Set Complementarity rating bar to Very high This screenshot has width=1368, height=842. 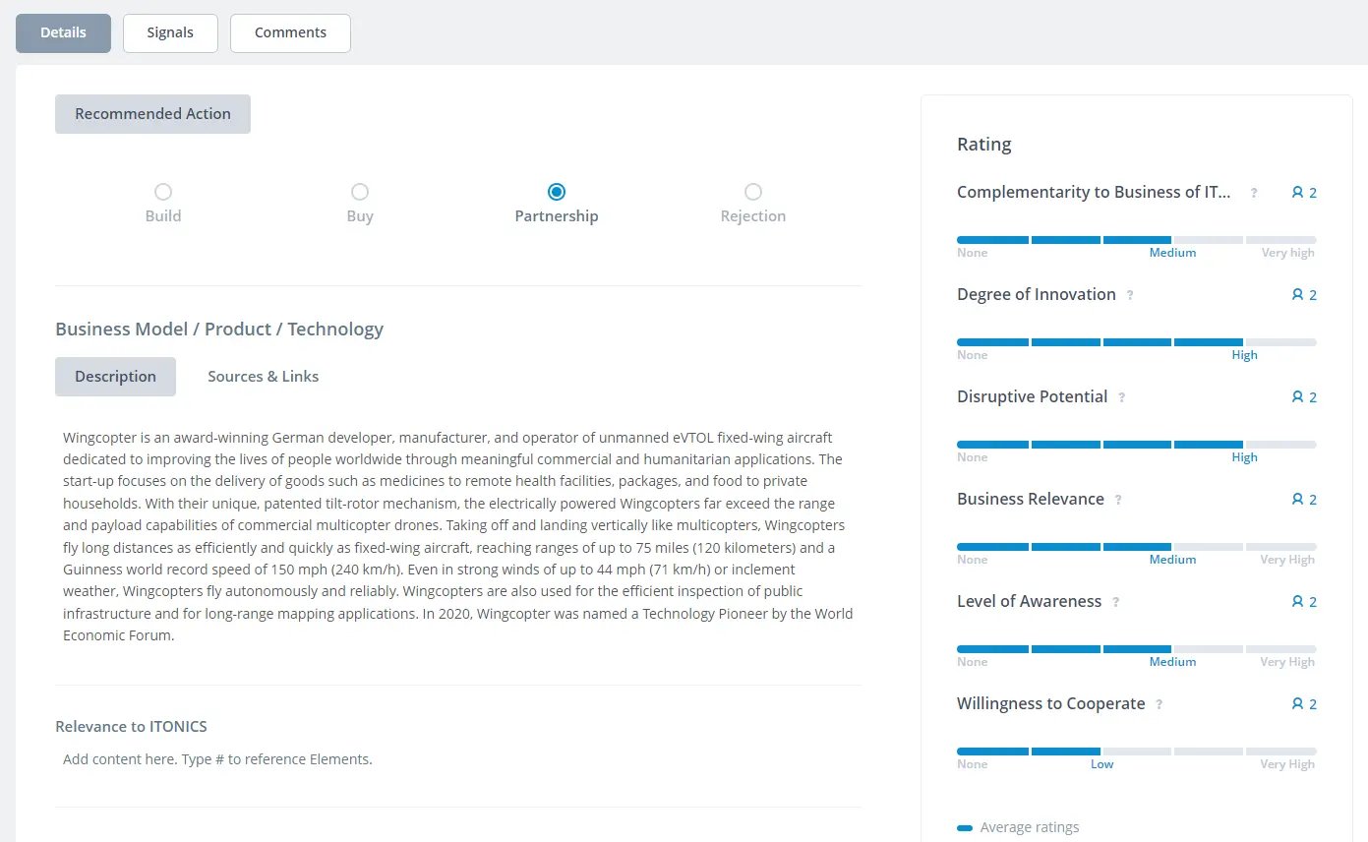1280,240
